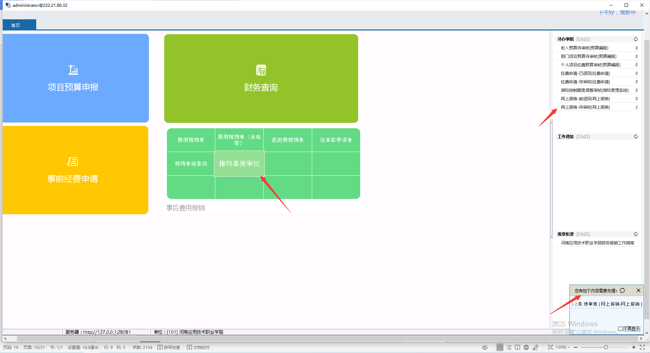Switch to reading mode book icon
This screenshot has height=353, width=650.
click(517, 347)
